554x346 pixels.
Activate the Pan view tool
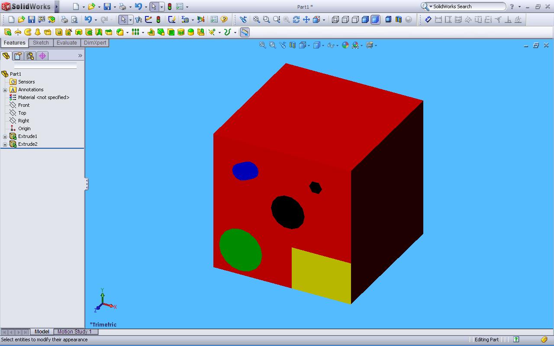[x=306, y=19]
